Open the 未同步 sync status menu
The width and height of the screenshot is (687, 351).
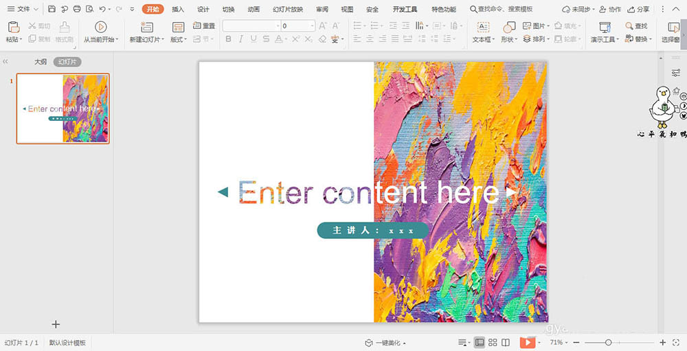click(x=578, y=9)
